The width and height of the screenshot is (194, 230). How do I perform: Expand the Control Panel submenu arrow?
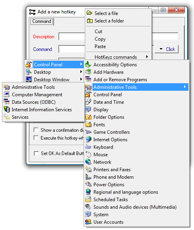coord(81,64)
